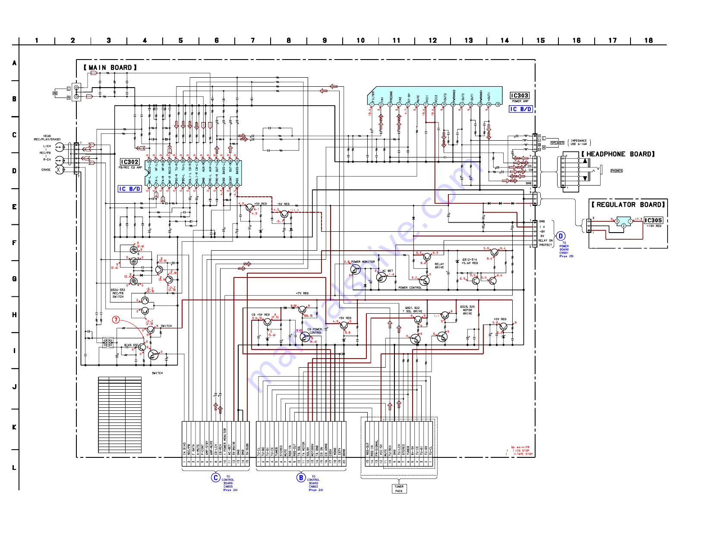The height and width of the screenshot is (545, 725).
Task: Click the HEAD (REC/PLAY/ERASE) label
Action: (x=47, y=138)
